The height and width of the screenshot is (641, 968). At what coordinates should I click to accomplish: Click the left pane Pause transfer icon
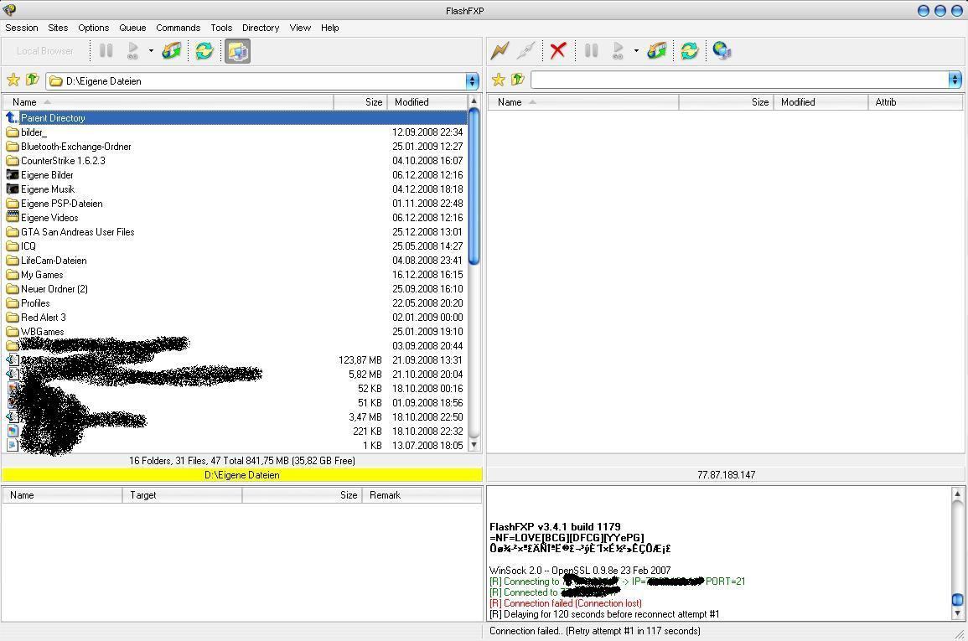[106, 50]
